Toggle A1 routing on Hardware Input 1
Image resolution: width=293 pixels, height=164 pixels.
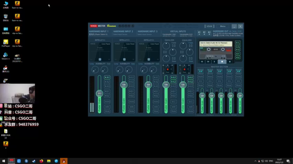107,77
